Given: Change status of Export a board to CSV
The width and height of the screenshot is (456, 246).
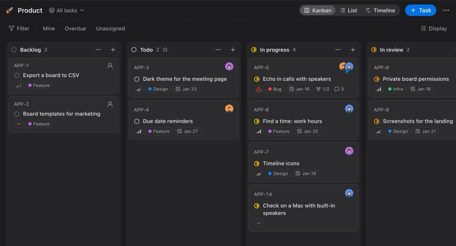Looking at the screenshot, I should click(17, 75).
